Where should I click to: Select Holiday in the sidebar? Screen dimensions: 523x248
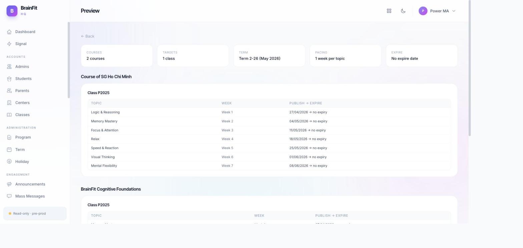(35, 162)
